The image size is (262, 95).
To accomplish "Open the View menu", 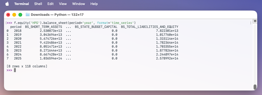I will pyautogui.click(x=63, y=4).
